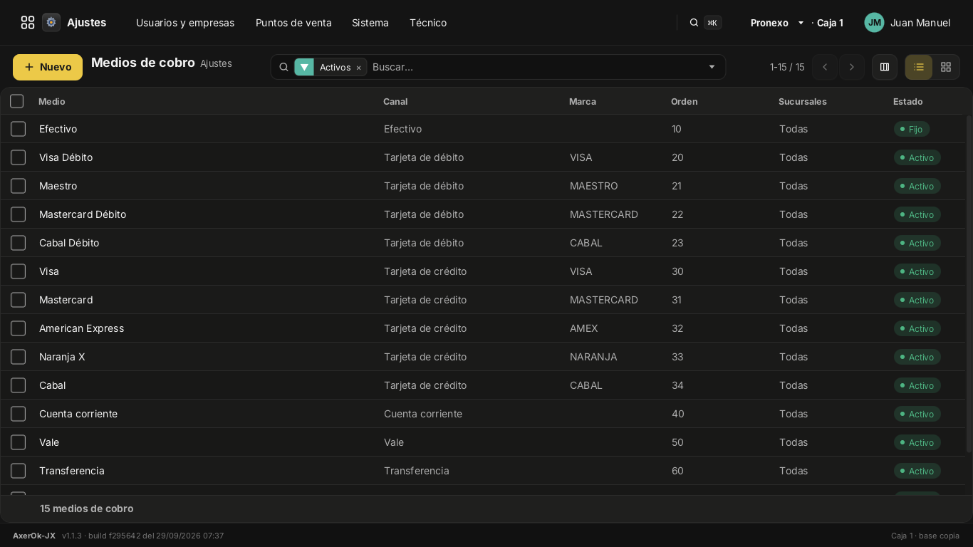Image resolution: width=973 pixels, height=547 pixels.
Task: Expand the search options dropdown arrow
Action: click(x=712, y=67)
